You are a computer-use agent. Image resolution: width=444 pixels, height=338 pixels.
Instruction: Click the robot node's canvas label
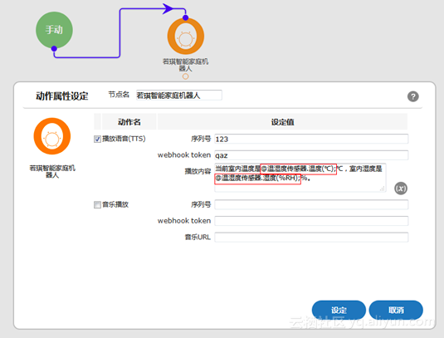185,65
